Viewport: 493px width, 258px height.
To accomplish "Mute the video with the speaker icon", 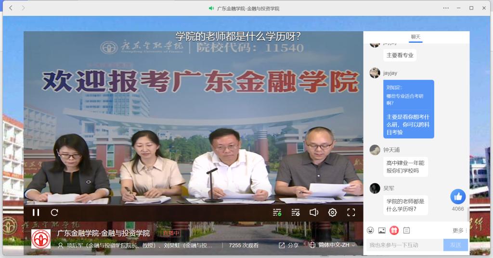I will tap(314, 212).
